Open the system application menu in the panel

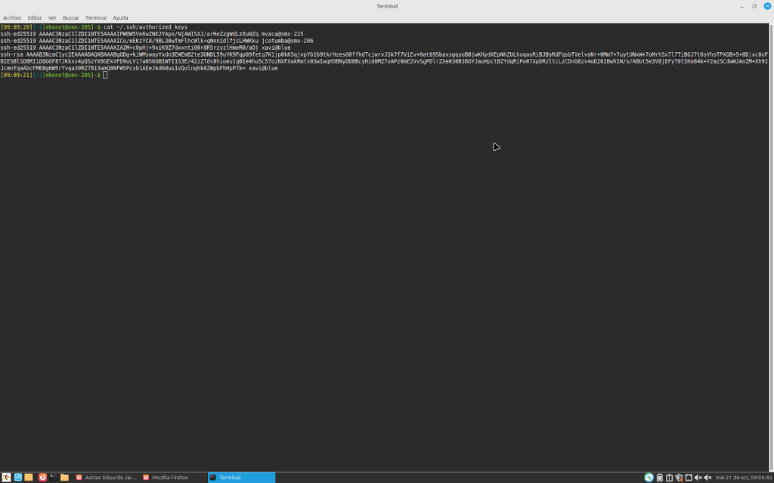(x=6, y=477)
